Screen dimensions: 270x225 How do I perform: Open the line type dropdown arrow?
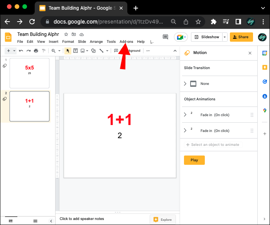(x=107, y=51)
